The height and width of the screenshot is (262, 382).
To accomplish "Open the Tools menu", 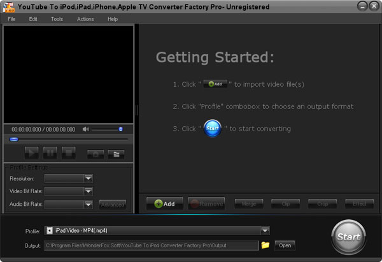I will tap(57, 19).
